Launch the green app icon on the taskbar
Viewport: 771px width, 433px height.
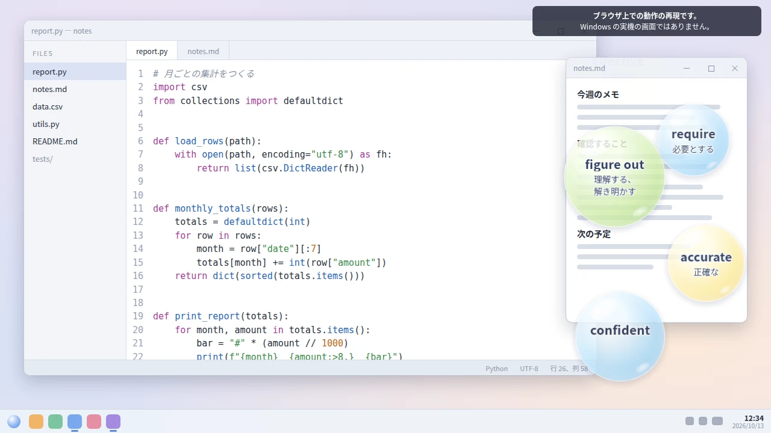(x=55, y=422)
